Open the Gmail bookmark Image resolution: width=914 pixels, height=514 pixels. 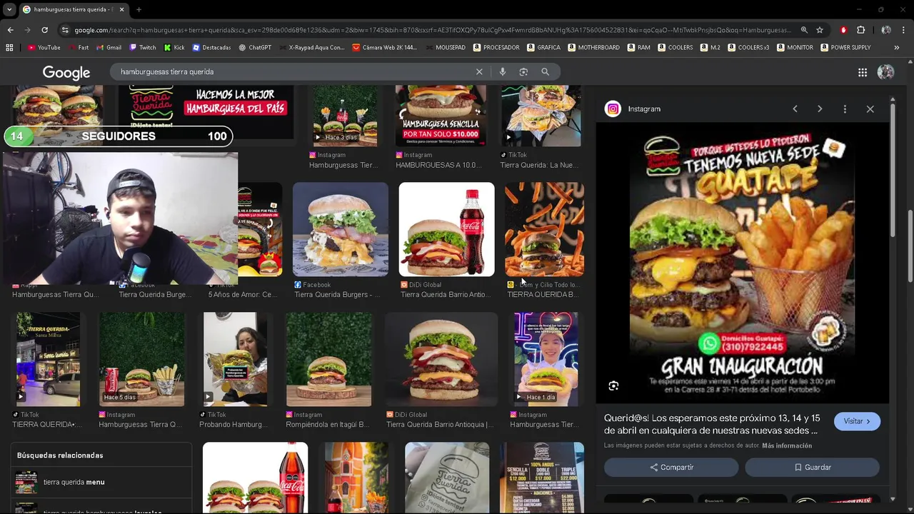pos(109,48)
